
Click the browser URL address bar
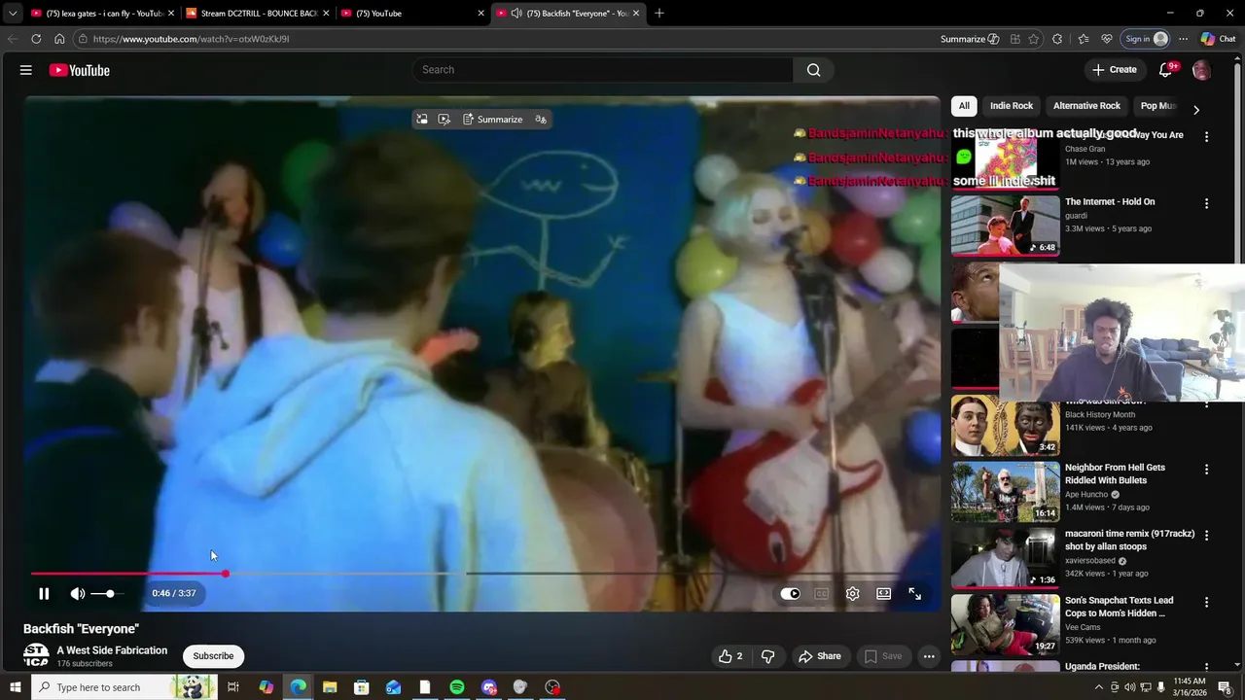pos(506,39)
